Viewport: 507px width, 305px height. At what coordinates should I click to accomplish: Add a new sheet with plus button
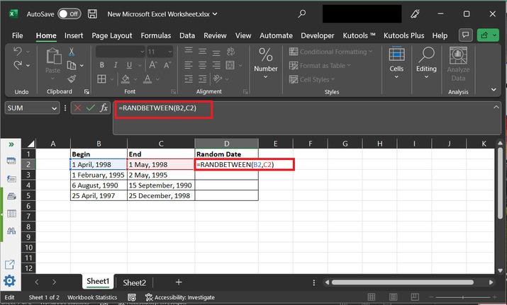pyautogui.click(x=179, y=282)
